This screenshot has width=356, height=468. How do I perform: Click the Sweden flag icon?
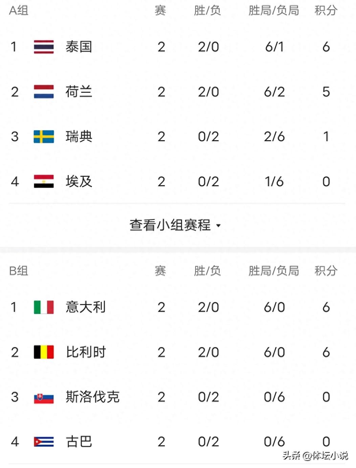[x=44, y=136]
